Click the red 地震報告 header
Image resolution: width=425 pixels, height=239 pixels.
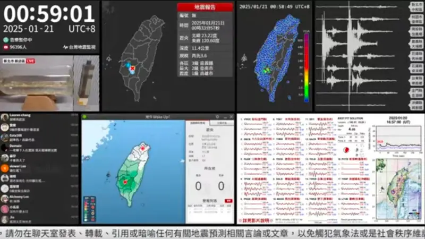coord(205,7)
